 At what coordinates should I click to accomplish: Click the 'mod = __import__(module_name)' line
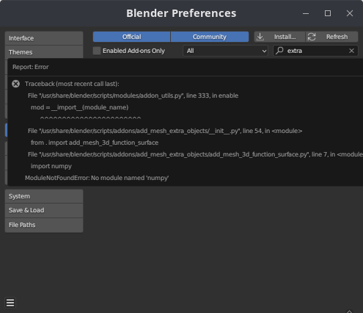79,107
